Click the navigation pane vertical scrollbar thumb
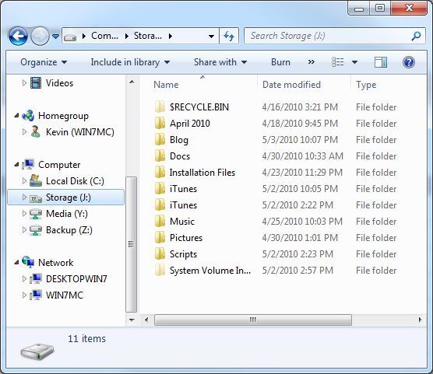Screen dimensions: 433x374 [x=131, y=244]
